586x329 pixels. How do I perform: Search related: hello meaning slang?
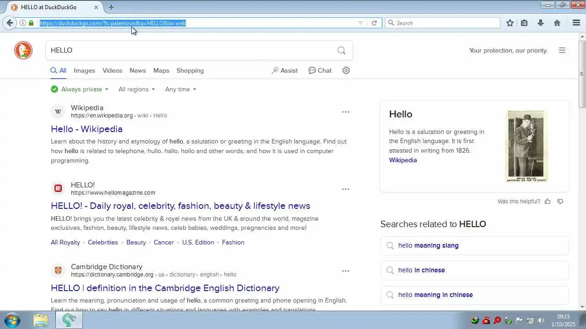pyautogui.click(x=474, y=246)
